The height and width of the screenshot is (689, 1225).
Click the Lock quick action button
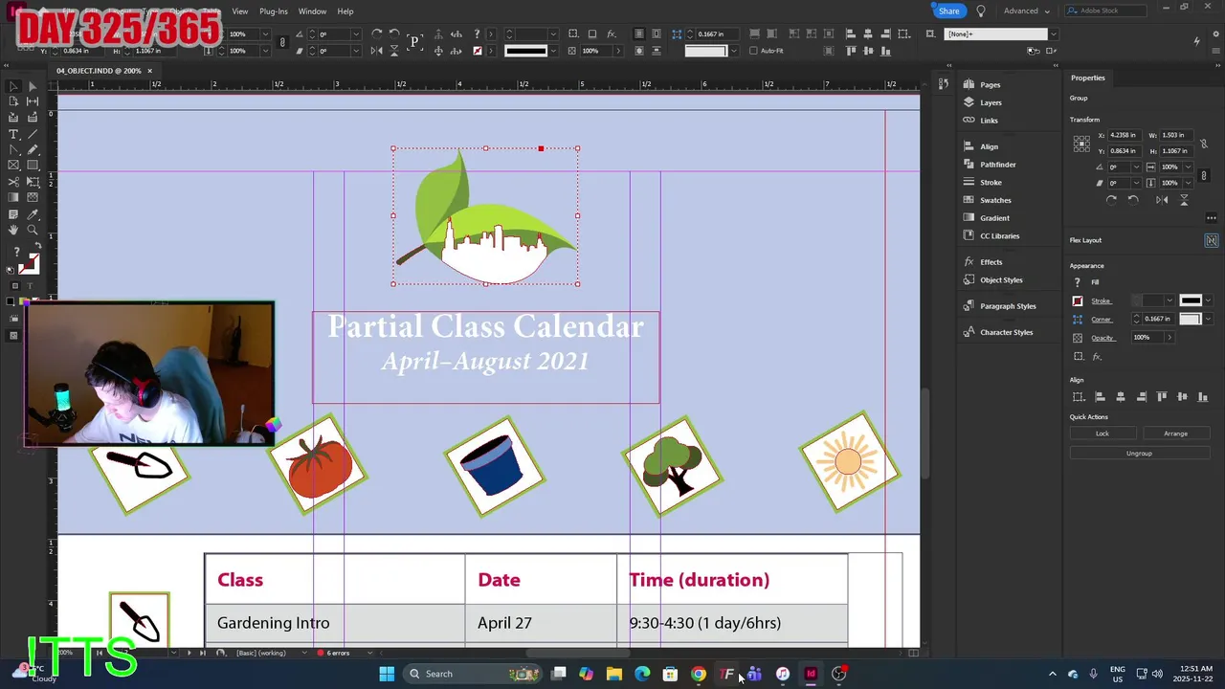(x=1102, y=433)
